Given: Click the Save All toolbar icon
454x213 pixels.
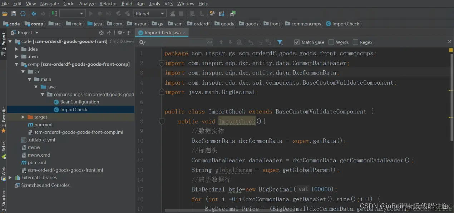Looking at the screenshot, I should click(14, 14).
